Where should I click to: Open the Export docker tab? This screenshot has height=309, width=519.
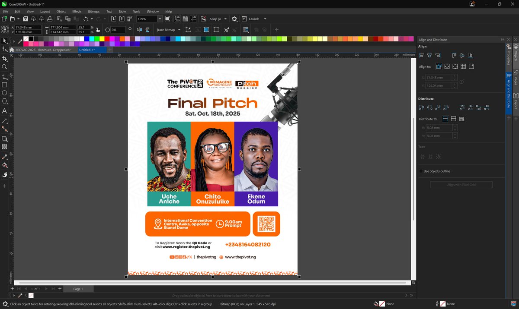coord(516,101)
